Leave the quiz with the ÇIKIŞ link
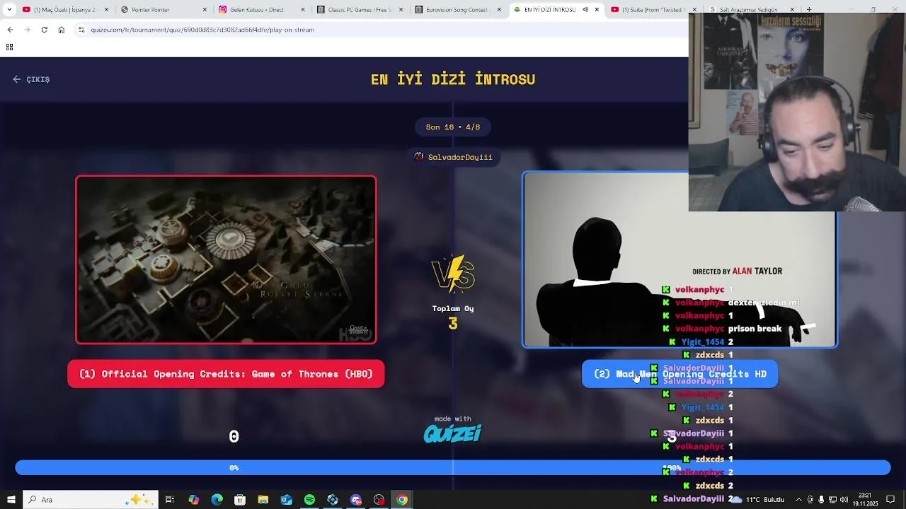 [31, 79]
